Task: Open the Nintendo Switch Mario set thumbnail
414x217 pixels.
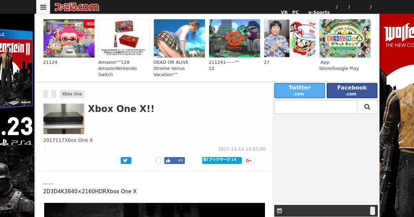Action: pos(124,38)
